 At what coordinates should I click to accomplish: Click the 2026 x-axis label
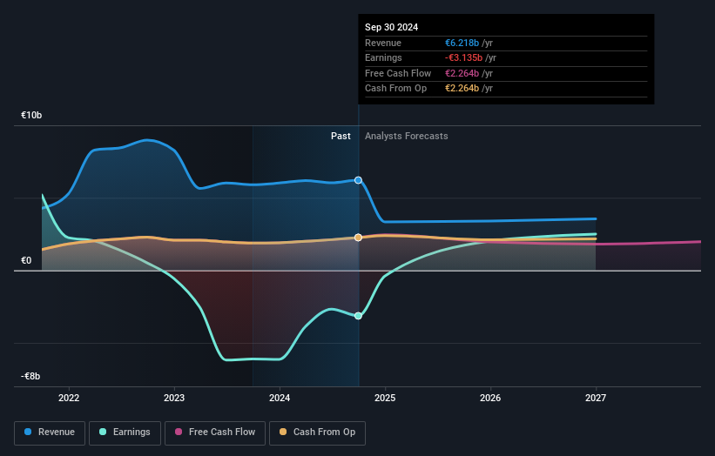click(x=490, y=399)
